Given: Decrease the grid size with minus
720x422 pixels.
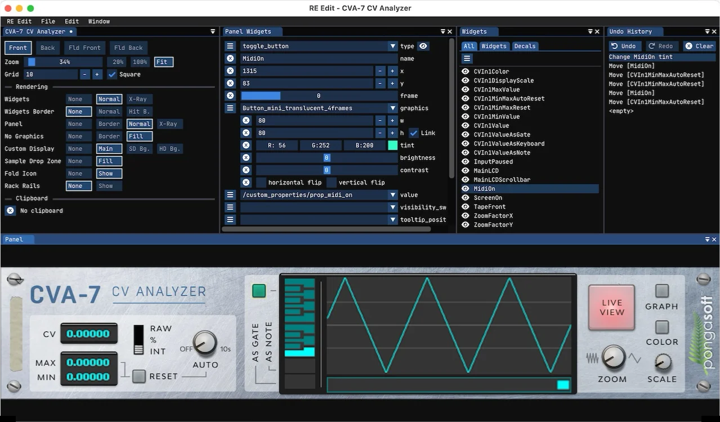Looking at the screenshot, I should (85, 74).
